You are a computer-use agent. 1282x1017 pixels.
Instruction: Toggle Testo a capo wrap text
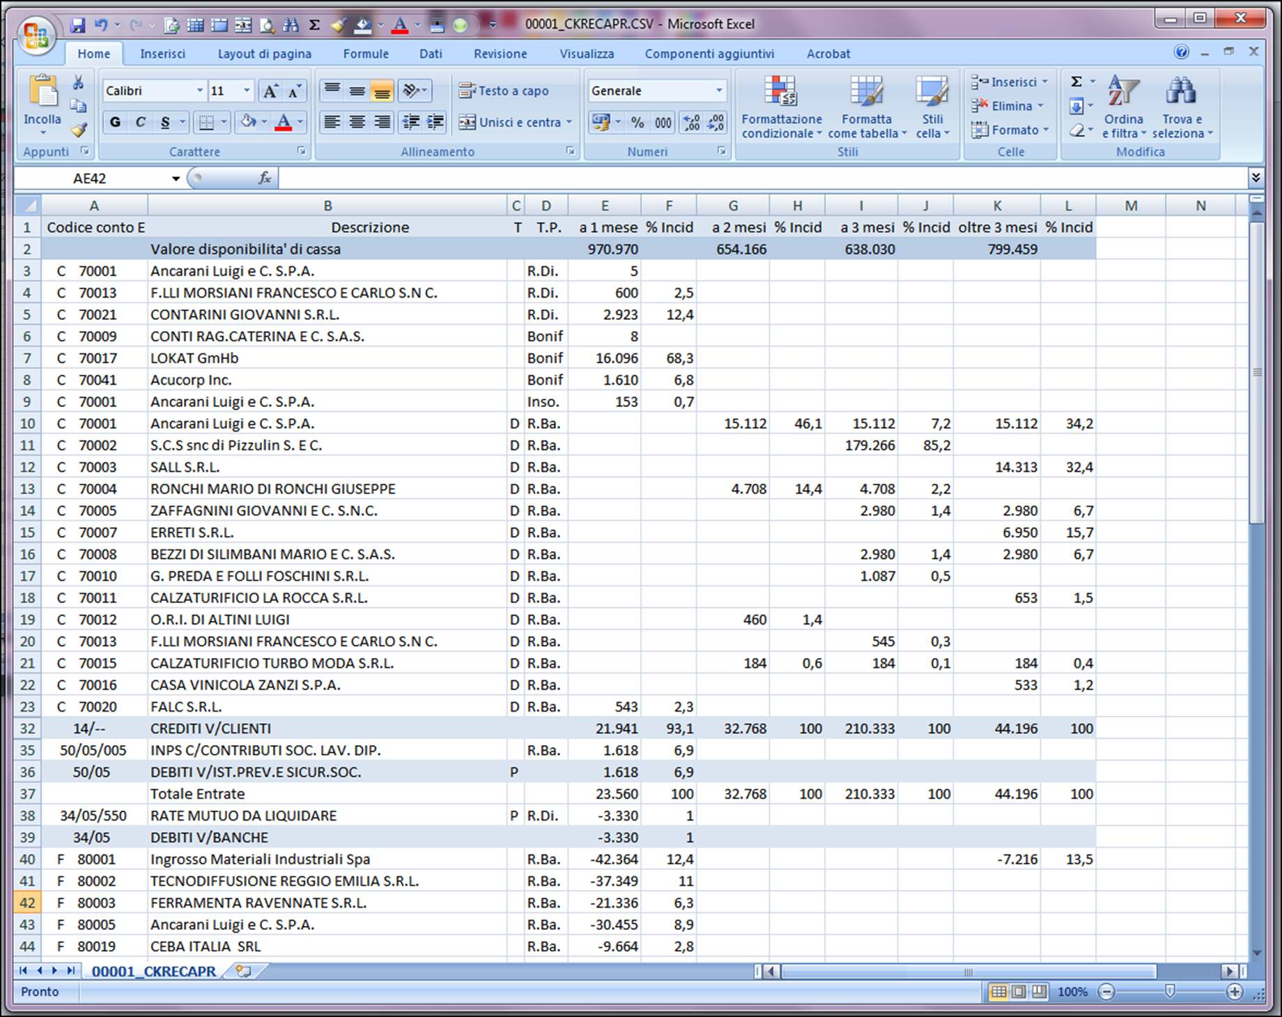[x=503, y=91]
